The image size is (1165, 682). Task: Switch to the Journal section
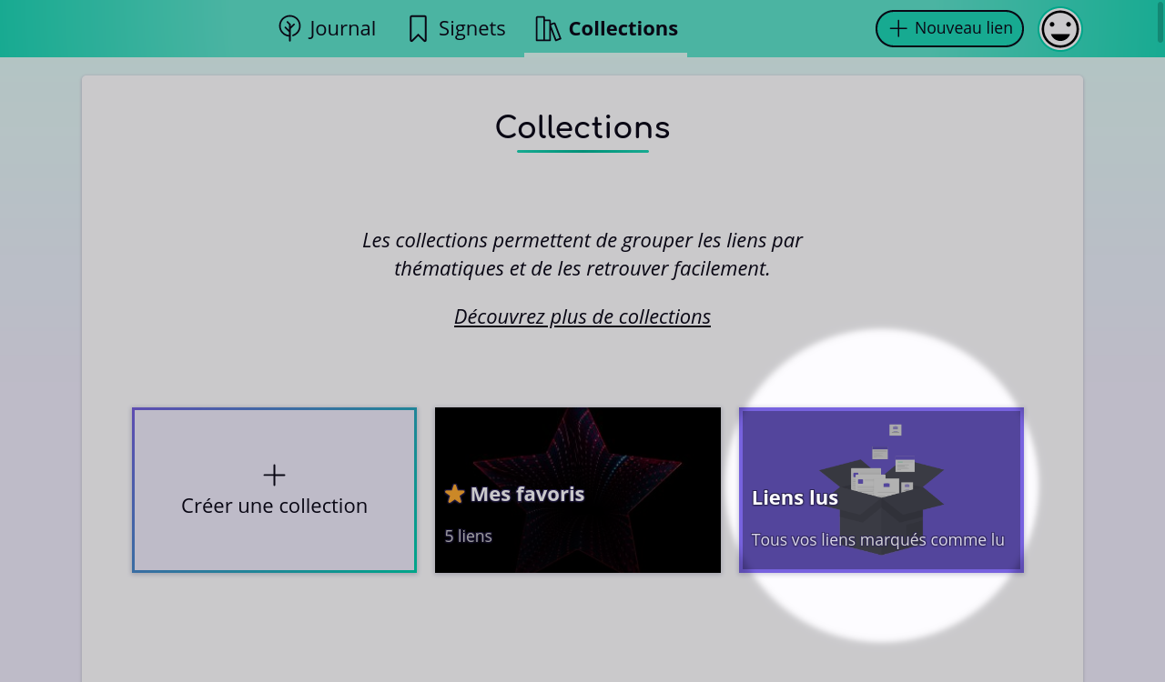[327, 28]
